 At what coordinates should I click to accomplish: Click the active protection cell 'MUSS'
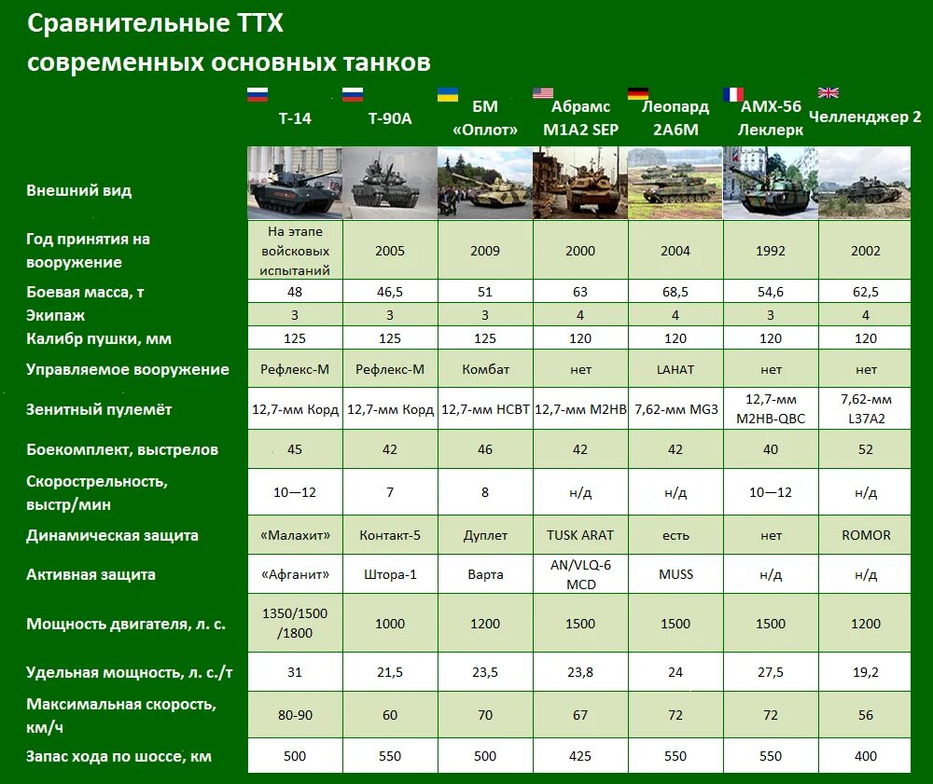(675, 574)
